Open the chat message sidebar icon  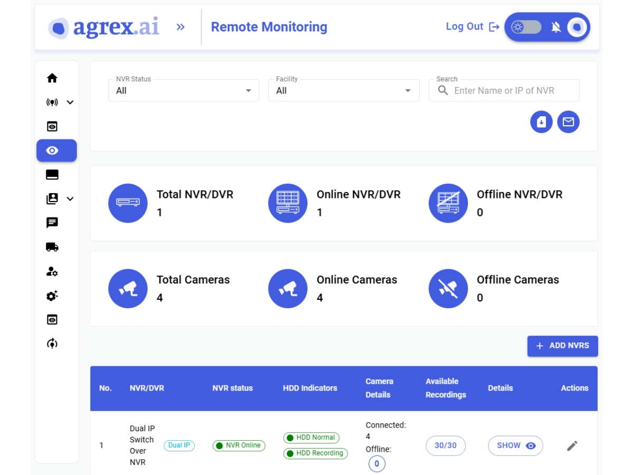tap(52, 223)
